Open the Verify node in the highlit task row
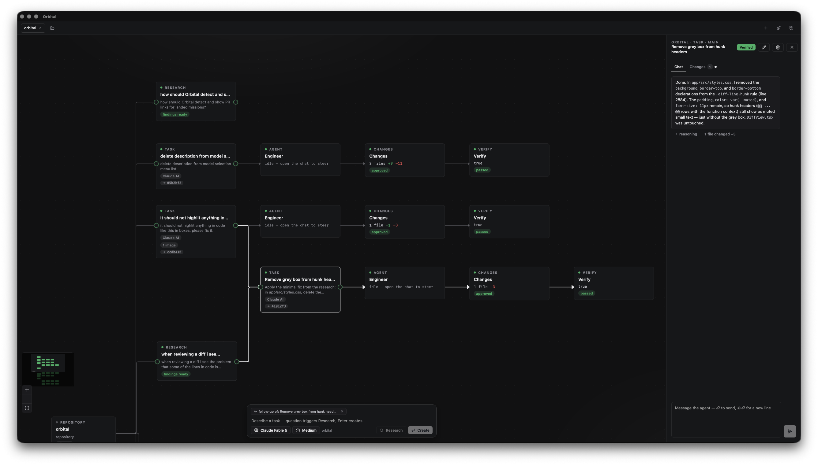This screenshot has width=818, height=465. [x=509, y=222]
